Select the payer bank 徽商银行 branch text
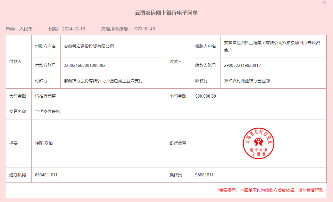 click(x=103, y=81)
